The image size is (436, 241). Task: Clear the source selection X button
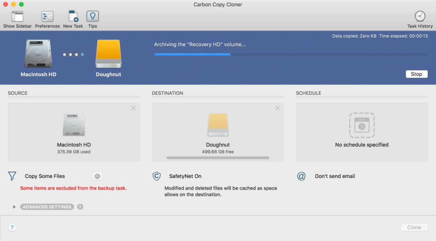coord(134,108)
